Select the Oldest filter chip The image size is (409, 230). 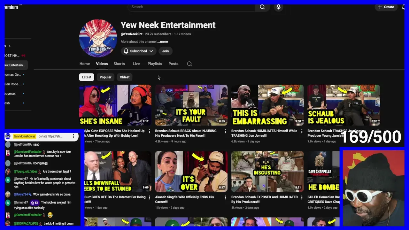pyautogui.click(x=125, y=77)
